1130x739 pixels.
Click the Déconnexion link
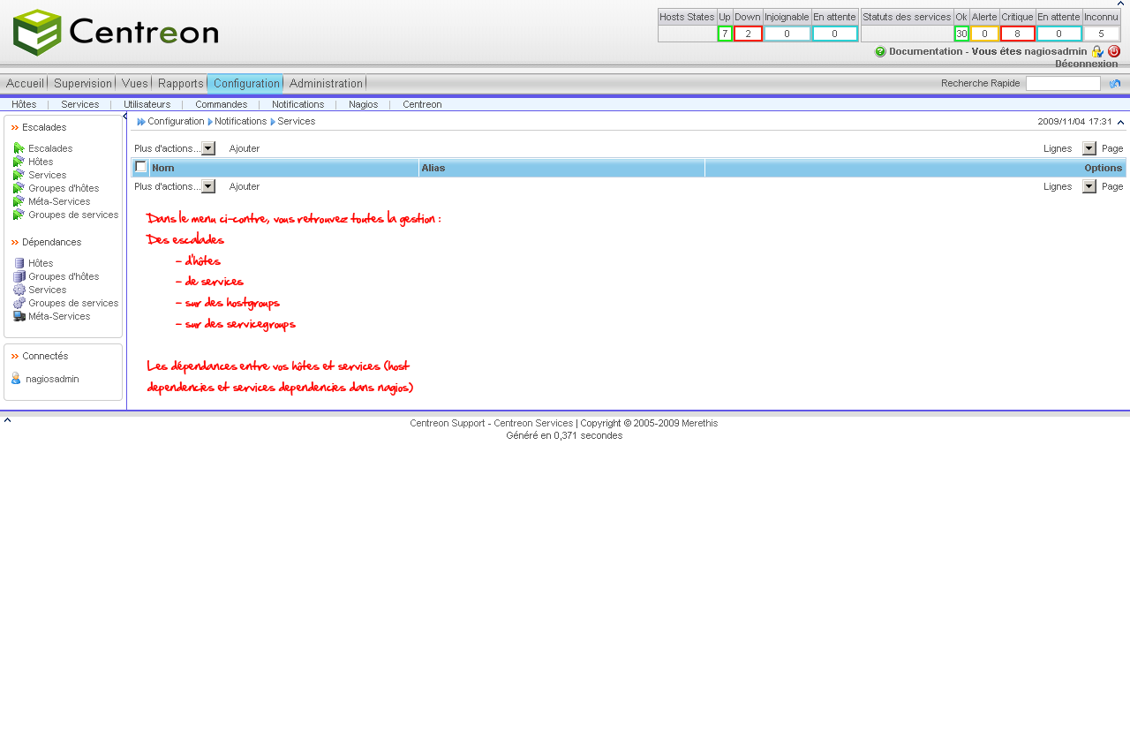click(1086, 64)
